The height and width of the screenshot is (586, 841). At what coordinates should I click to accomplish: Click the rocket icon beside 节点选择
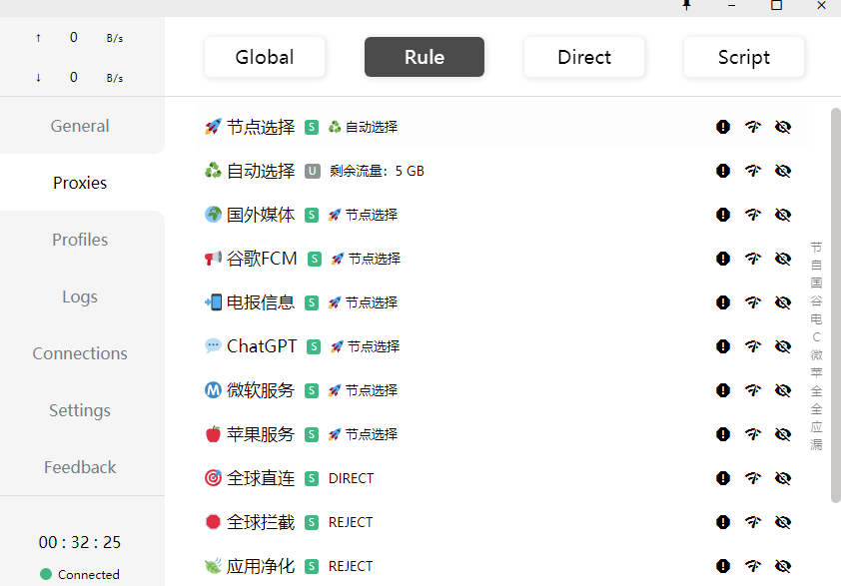(213, 127)
